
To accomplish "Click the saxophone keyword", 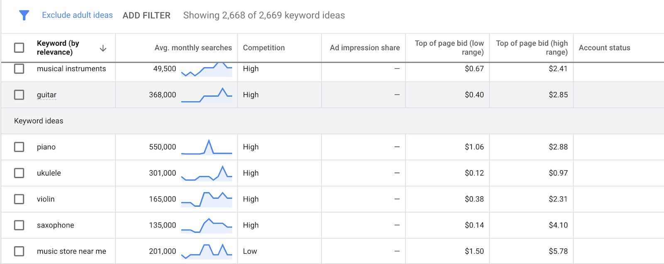I will click(x=56, y=225).
